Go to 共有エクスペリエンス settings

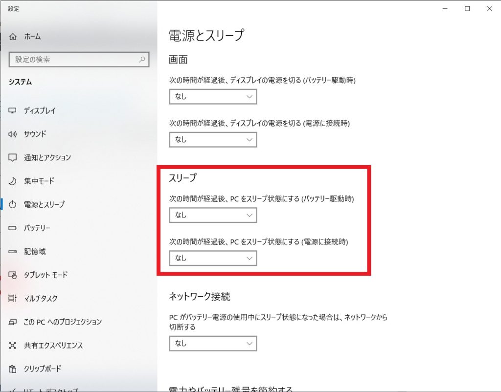click(53, 346)
